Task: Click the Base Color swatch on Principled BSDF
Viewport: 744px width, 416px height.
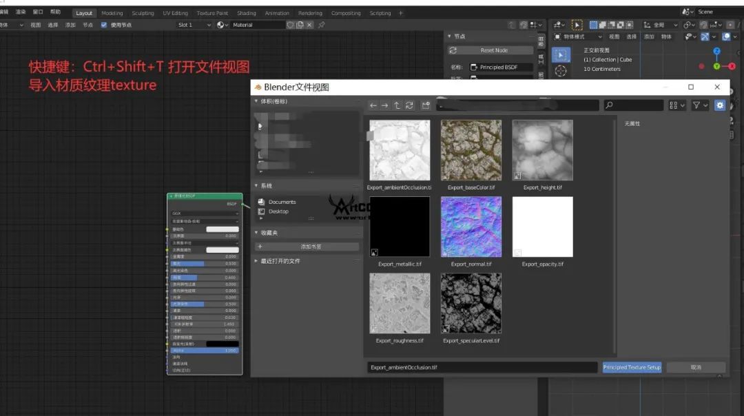Action: [222, 229]
